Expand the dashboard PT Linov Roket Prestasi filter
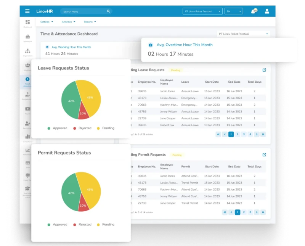305x246 pixels. pos(243,34)
